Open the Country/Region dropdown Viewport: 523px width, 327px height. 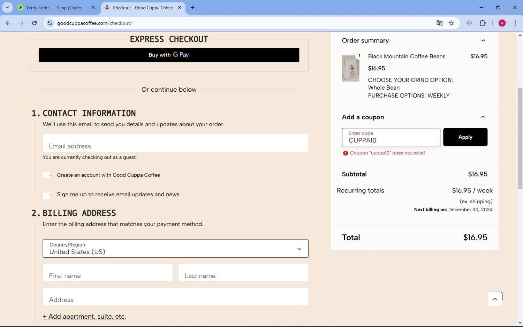175,249
